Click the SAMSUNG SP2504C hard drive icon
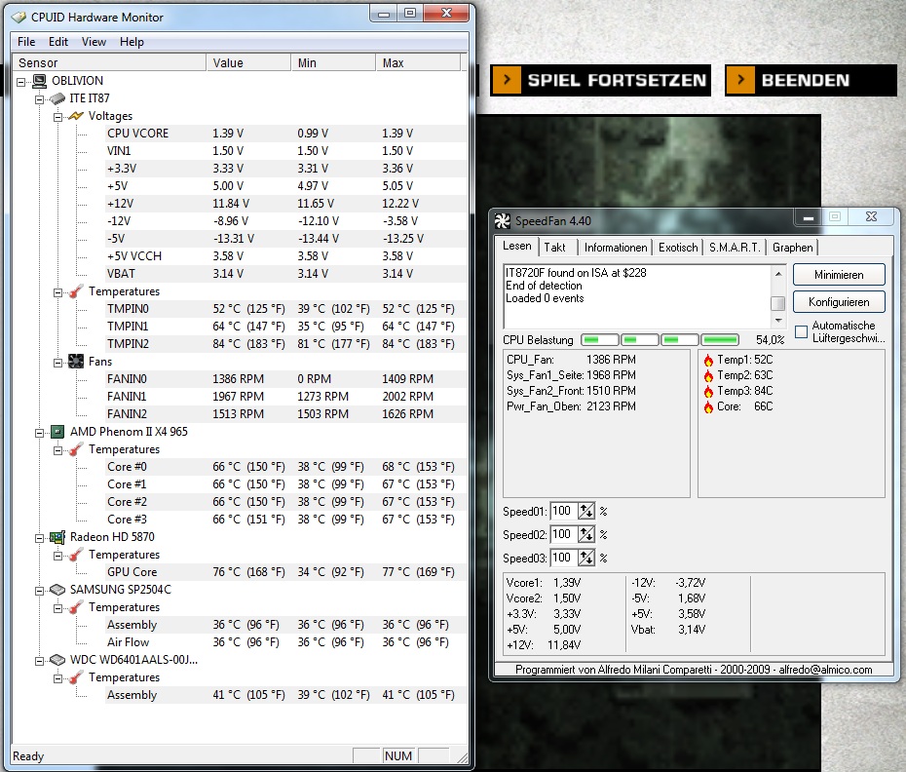Screen dimensions: 906x772 (x=57, y=590)
